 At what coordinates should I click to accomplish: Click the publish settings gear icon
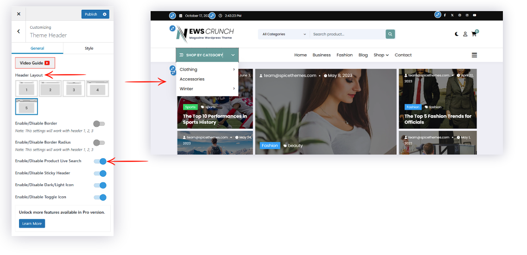click(105, 14)
